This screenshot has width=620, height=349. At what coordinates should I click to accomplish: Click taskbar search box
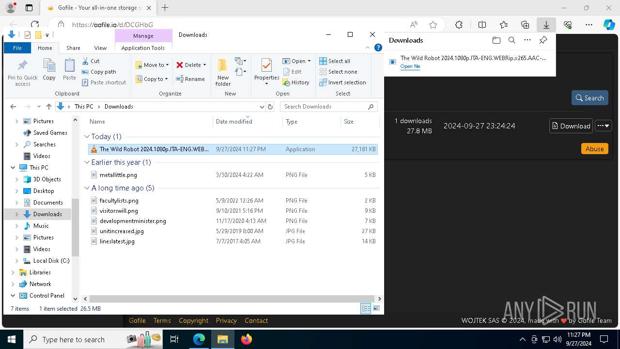(94, 339)
